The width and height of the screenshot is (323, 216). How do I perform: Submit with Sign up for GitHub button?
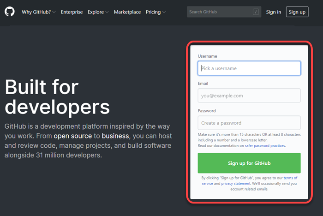coord(249,163)
